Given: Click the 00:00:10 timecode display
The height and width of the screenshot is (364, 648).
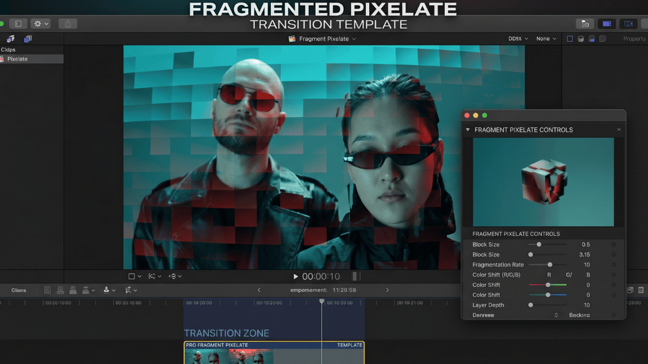Looking at the screenshot, I should 321,277.
